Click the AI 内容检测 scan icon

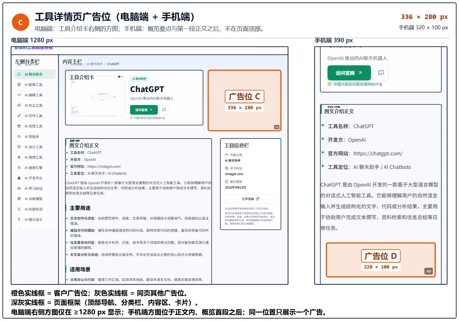click(19, 209)
